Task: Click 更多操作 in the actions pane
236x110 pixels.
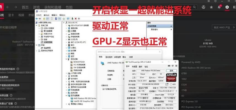Action: pos(154,30)
